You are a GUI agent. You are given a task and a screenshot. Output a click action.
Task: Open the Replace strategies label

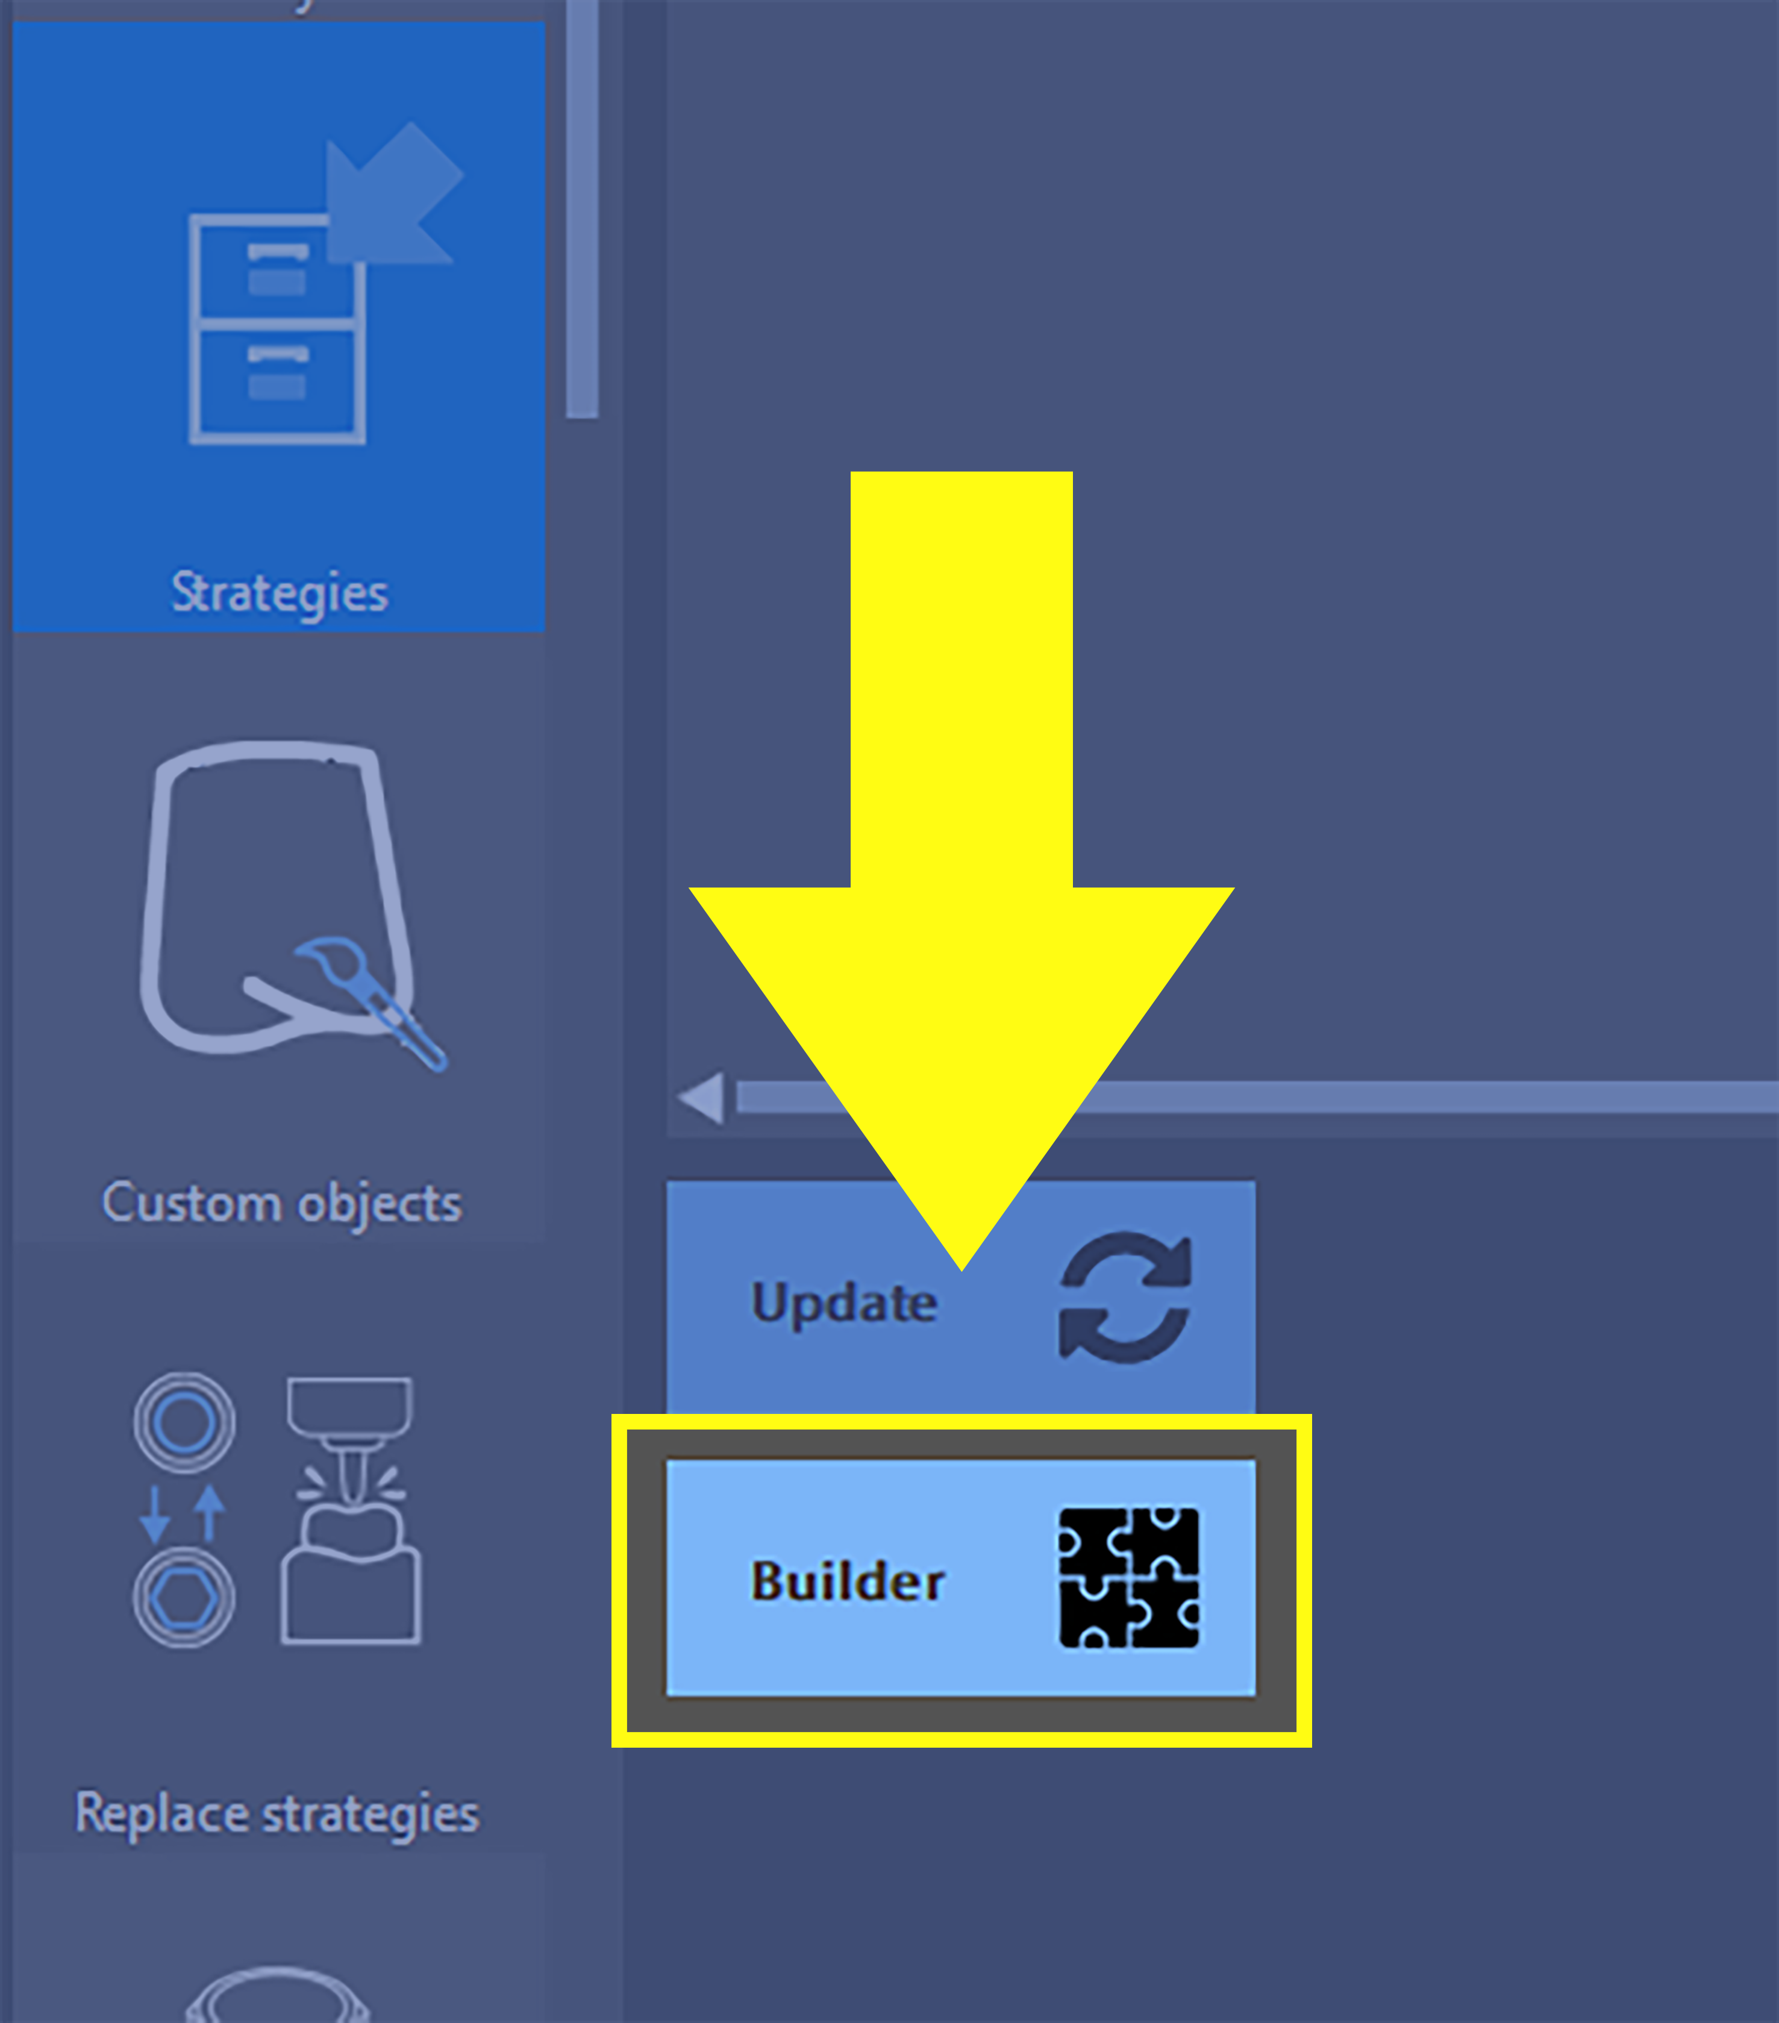point(277,1814)
